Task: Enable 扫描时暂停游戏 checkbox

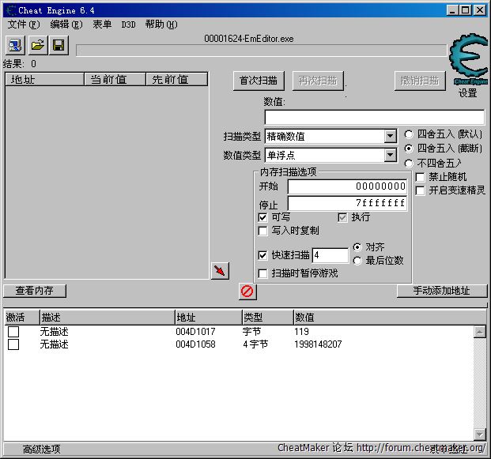Action: pyautogui.click(x=263, y=273)
